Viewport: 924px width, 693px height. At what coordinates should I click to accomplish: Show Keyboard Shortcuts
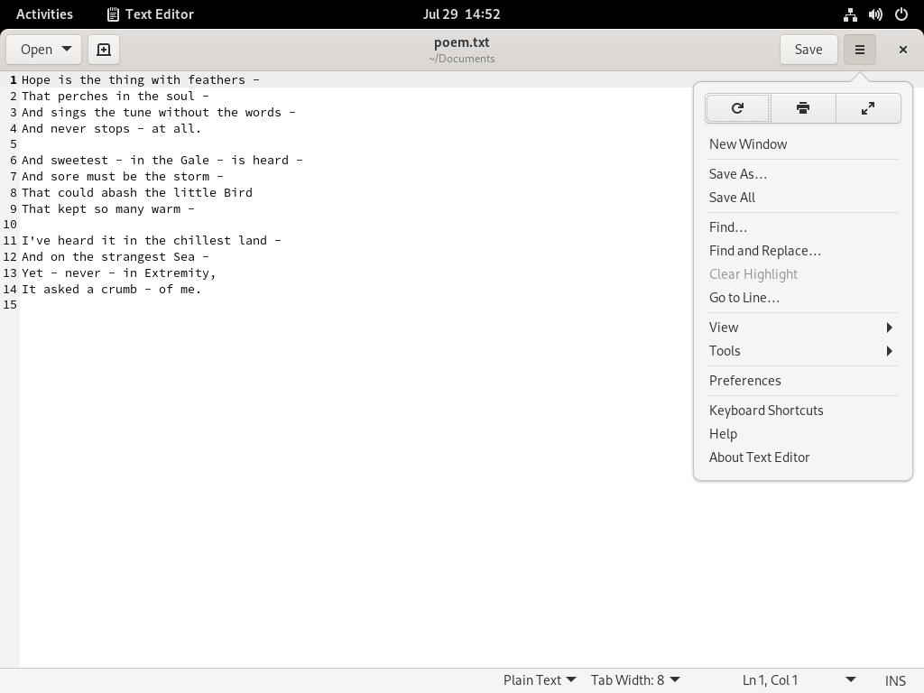pos(802,411)
